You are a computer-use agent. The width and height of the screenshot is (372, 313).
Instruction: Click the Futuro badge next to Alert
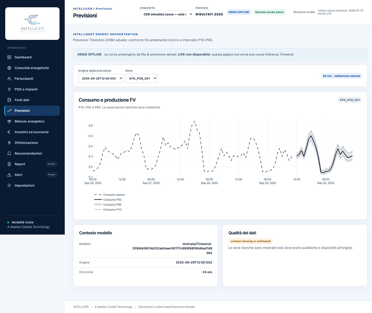(x=52, y=175)
